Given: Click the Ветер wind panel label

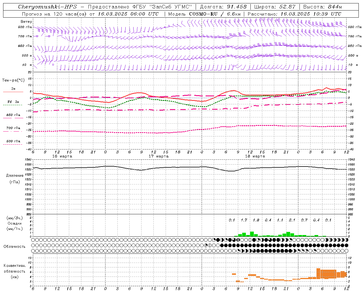Looking at the screenshot, I should pyautogui.click(x=26, y=22).
